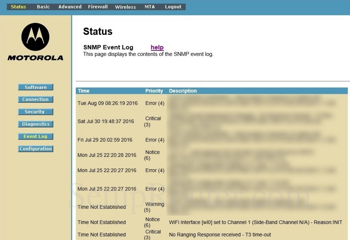Select the Diagnostics sidebar button

point(36,124)
